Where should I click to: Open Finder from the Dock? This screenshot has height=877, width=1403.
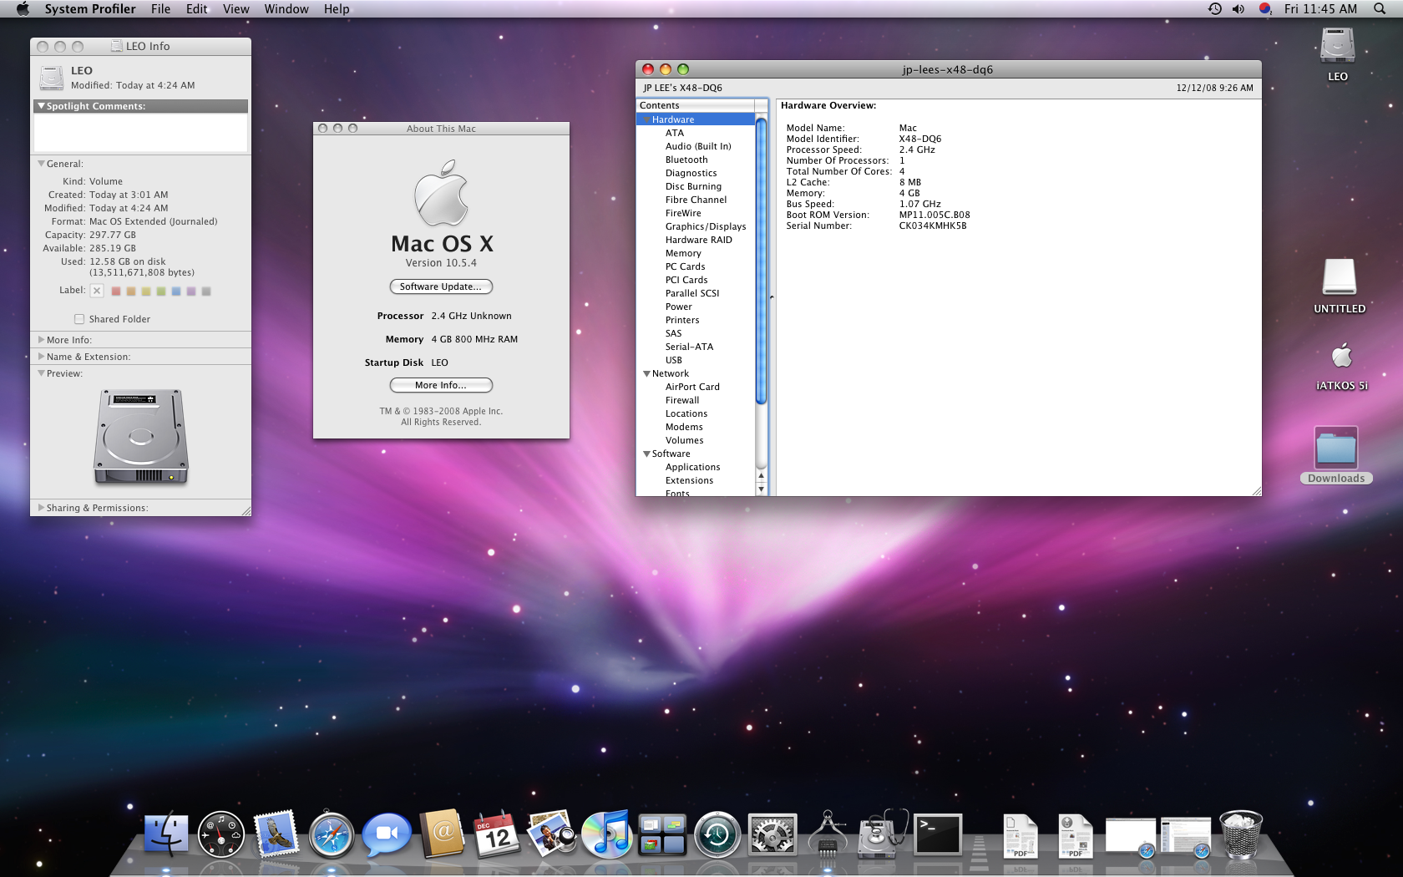(x=166, y=834)
